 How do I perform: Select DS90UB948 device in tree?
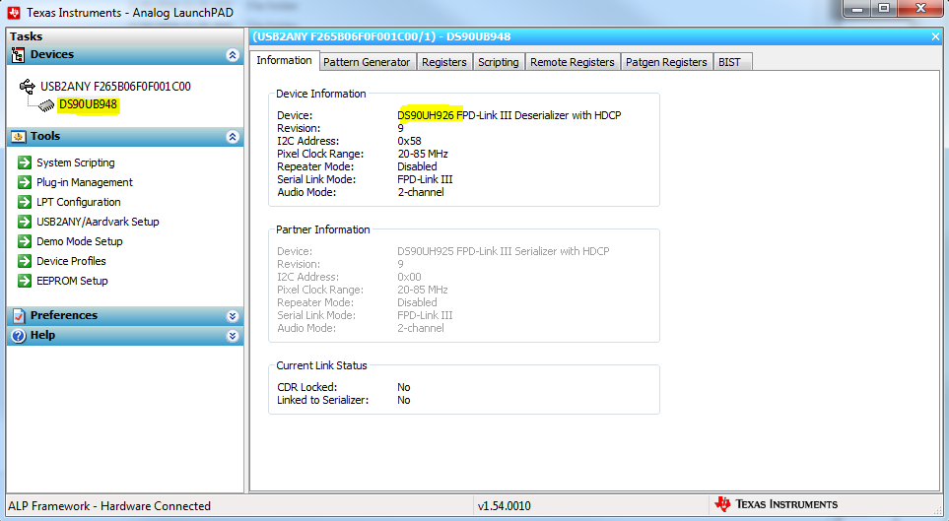(x=88, y=104)
